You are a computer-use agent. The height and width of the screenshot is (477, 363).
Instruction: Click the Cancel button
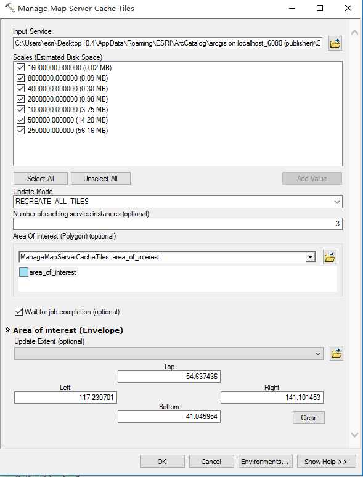(211, 462)
